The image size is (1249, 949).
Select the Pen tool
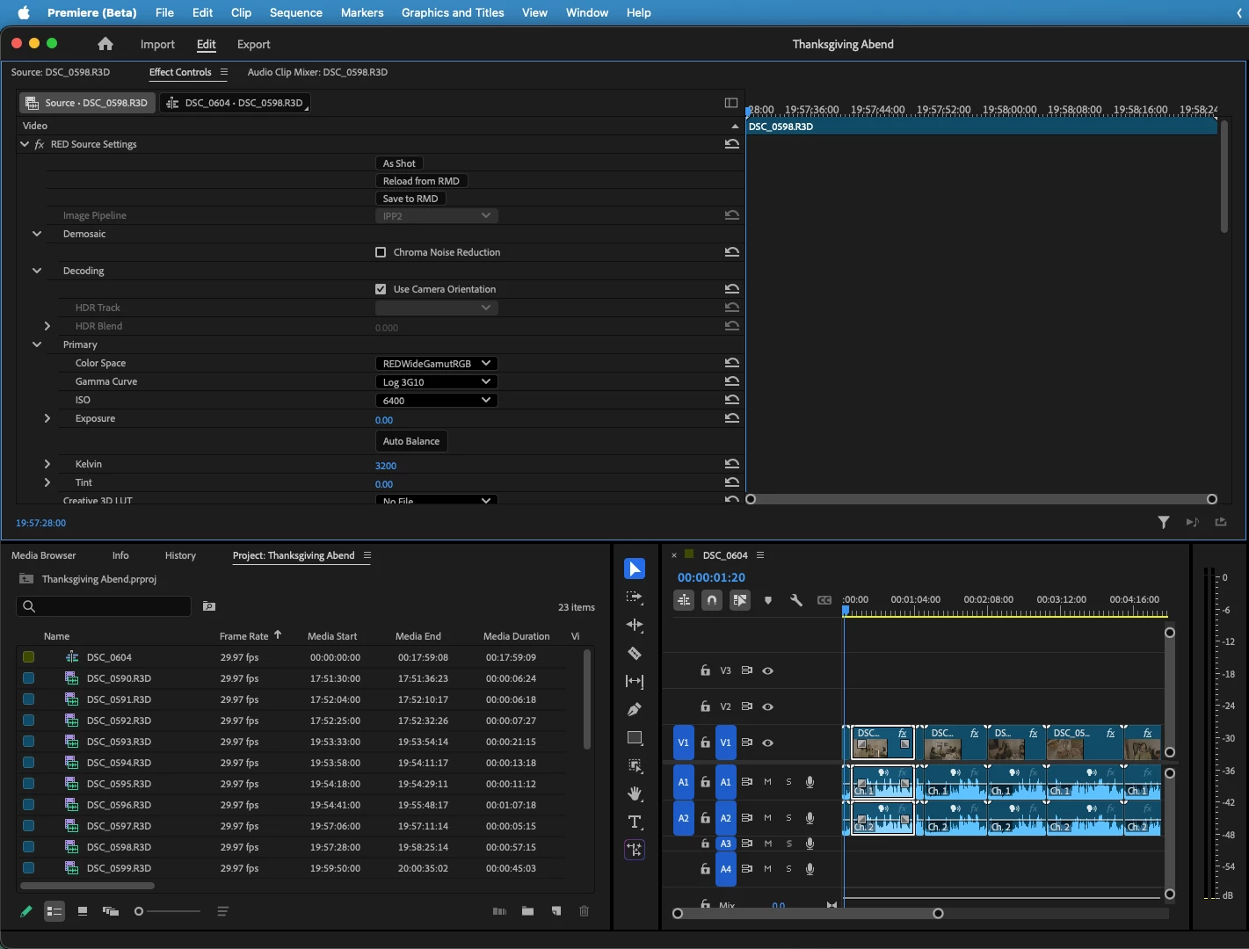click(635, 709)
